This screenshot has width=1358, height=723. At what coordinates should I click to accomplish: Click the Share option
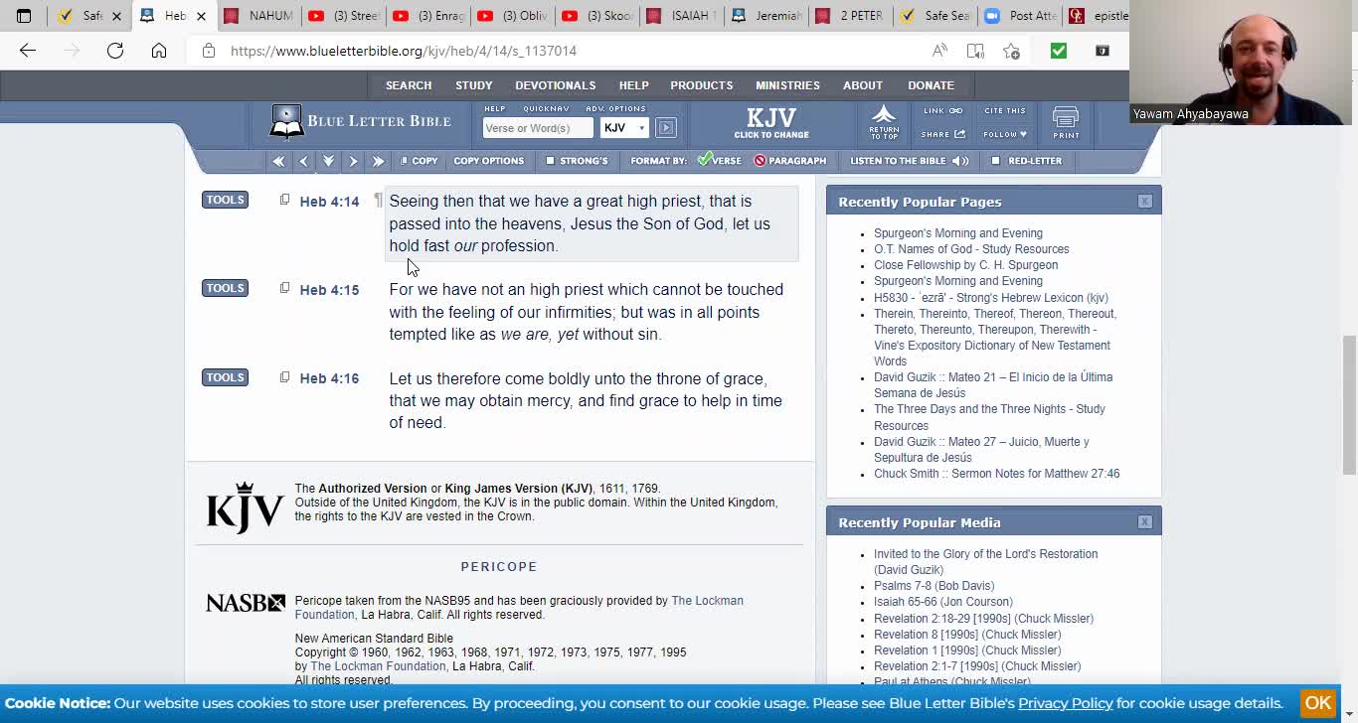pos(942,134)
